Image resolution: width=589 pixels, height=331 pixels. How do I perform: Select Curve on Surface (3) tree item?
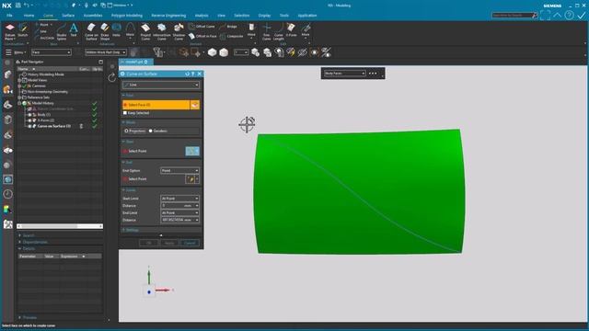pos(53,127)
